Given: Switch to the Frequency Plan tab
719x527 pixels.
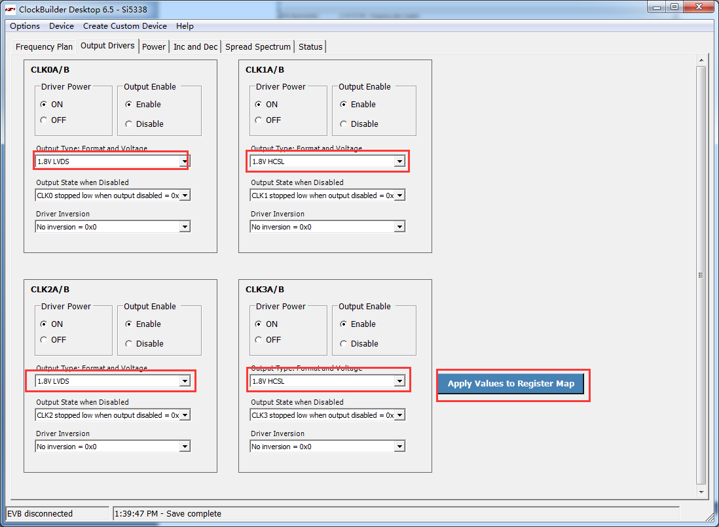Looking at the screenshot, I should 44,46.
